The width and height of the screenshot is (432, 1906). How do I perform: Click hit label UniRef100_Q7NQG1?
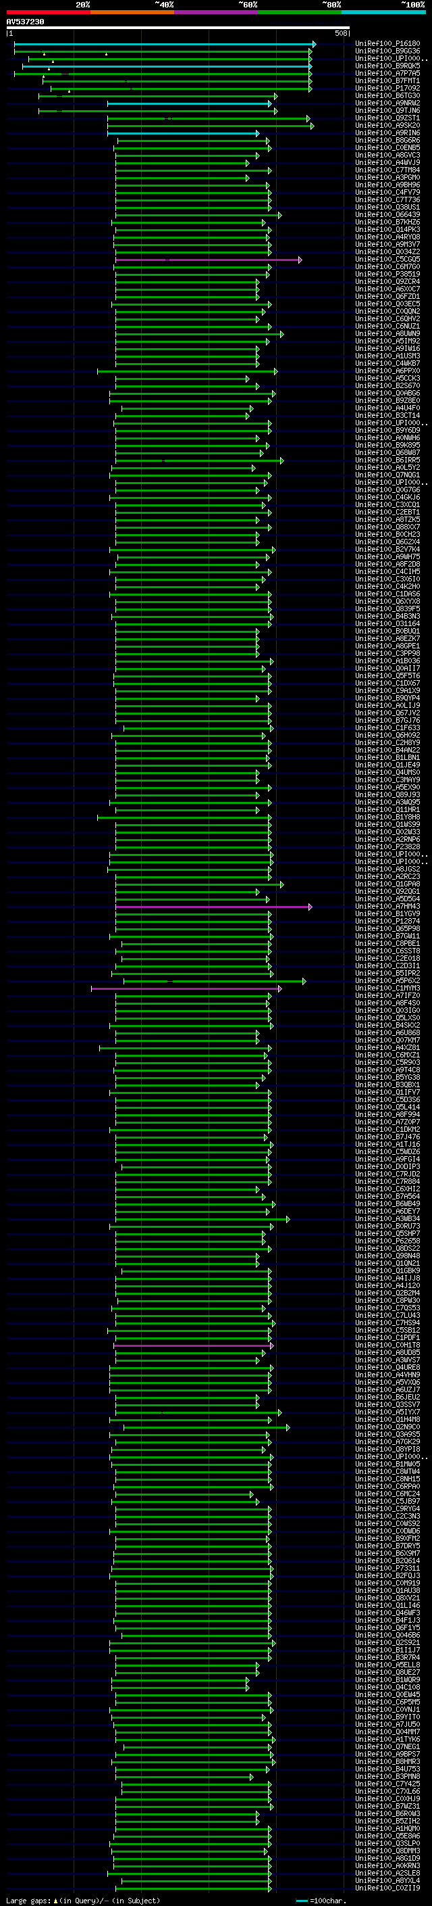387,475
